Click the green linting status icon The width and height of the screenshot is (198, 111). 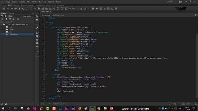pyautogui.click(x=170, y=104)
